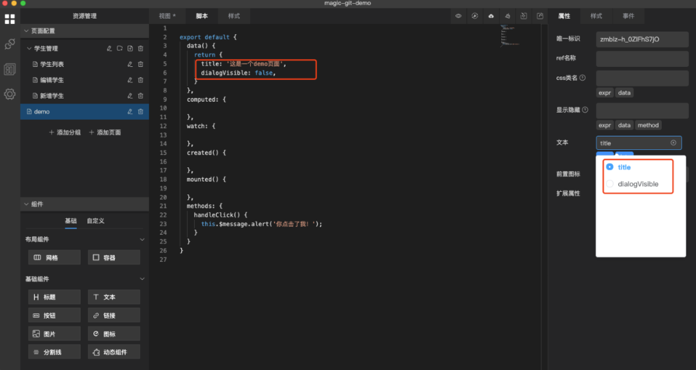
Task: Select the 标题 heading component
Action: (55, 297)
